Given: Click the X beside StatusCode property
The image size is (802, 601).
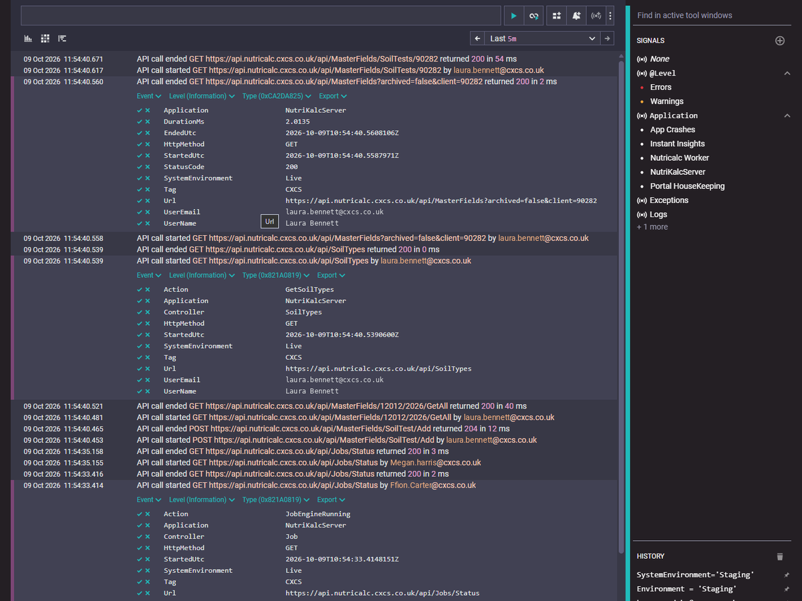Looking at the screenshot, I should coord(147,167).
